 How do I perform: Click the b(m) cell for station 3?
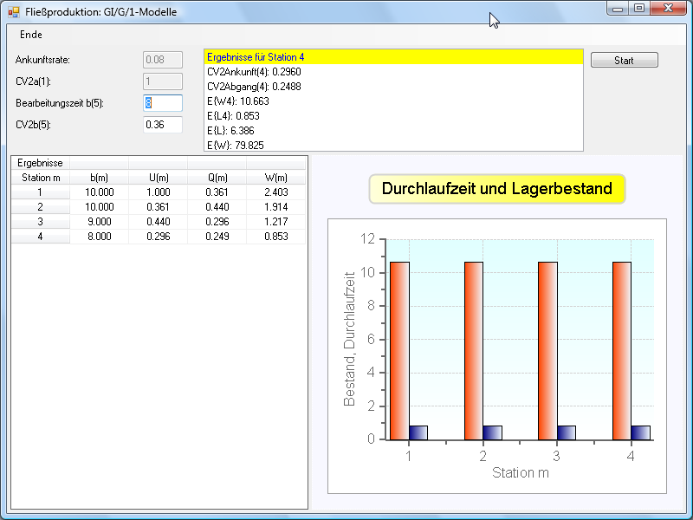[x=99, y=222]
